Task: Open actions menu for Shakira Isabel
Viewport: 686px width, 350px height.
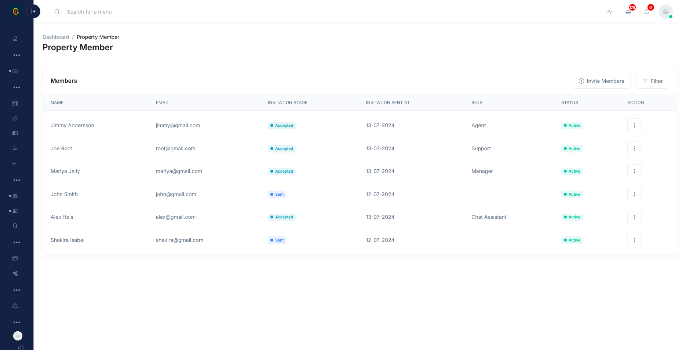Action: point(634,240)
